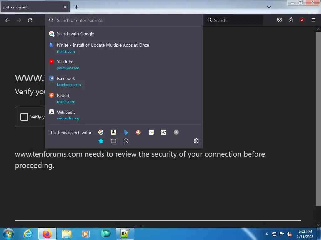This screenshot has width=321, height=240.
Task: Go back using the back arrow
Action: tap(8, 20)
